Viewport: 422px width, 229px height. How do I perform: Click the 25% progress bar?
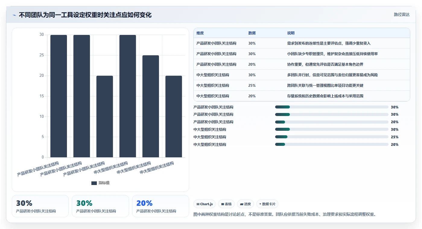pyautogui.click(x=332, y=137)
